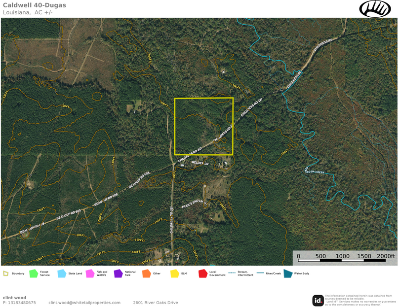Click the Boundary legend icon
The image size is (399, 308).
[x=5, y=273]
